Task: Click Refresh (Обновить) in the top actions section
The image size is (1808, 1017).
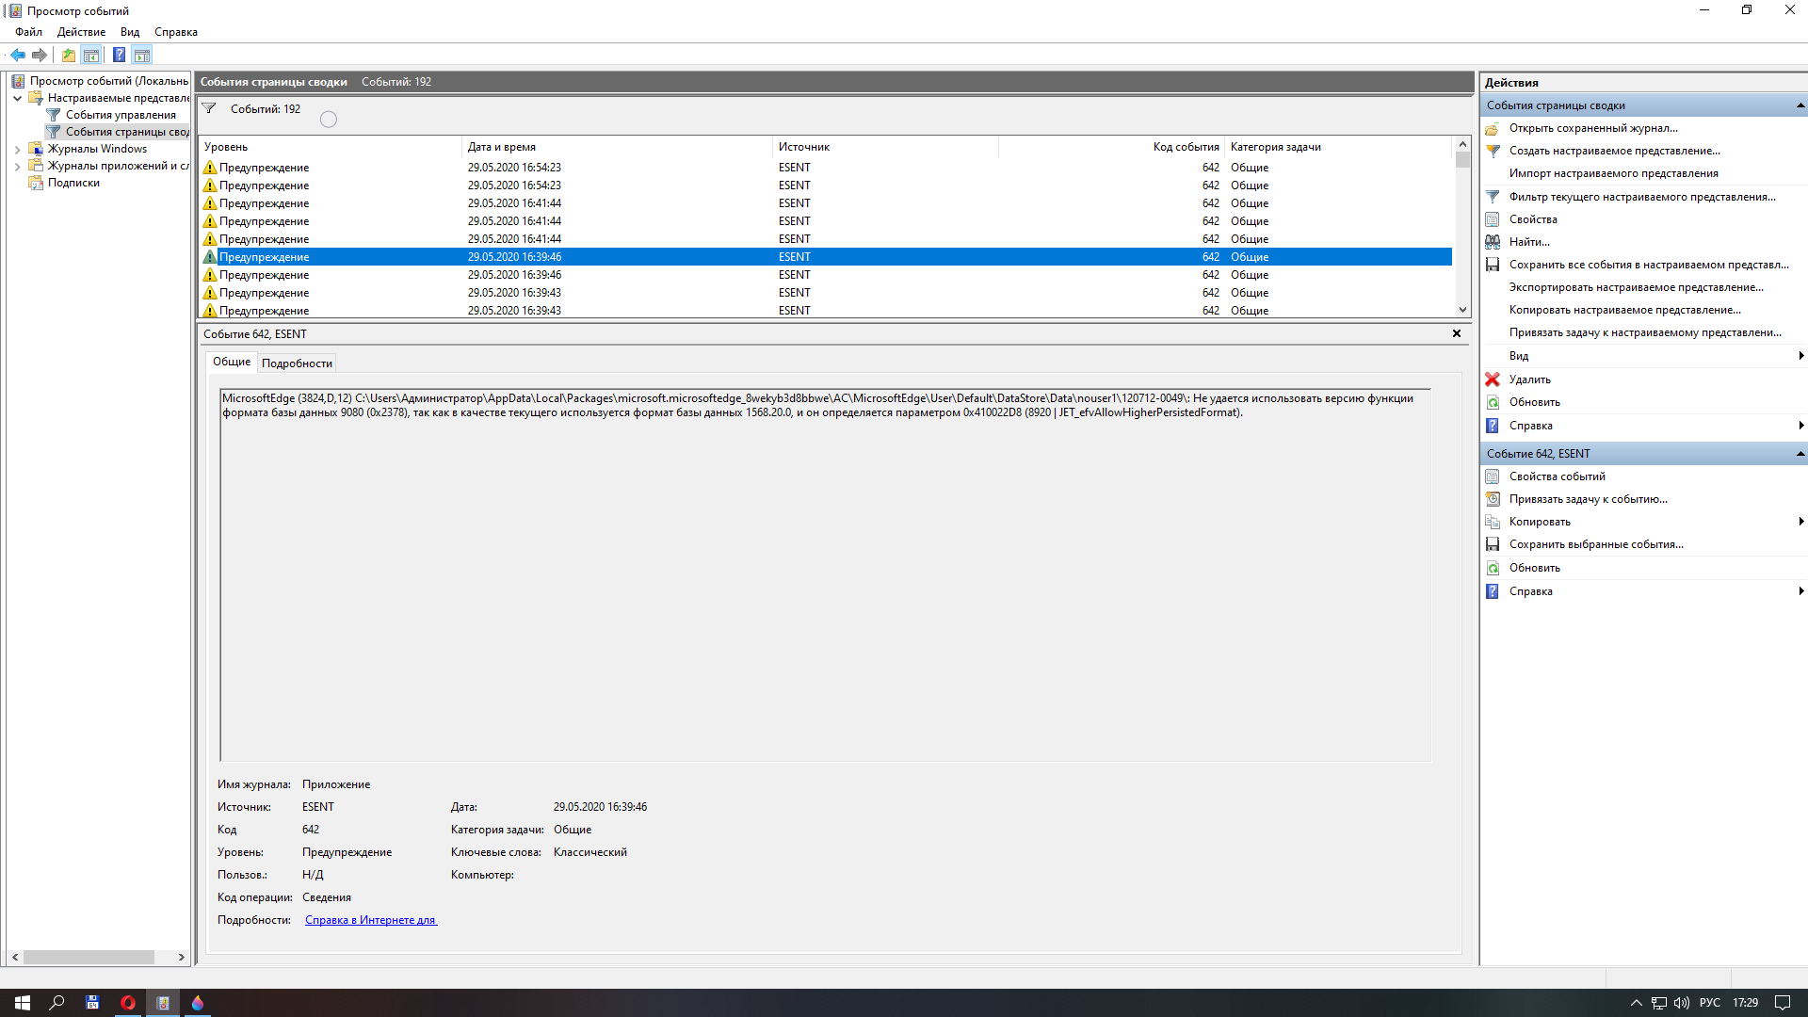Action: (1535, 402)
